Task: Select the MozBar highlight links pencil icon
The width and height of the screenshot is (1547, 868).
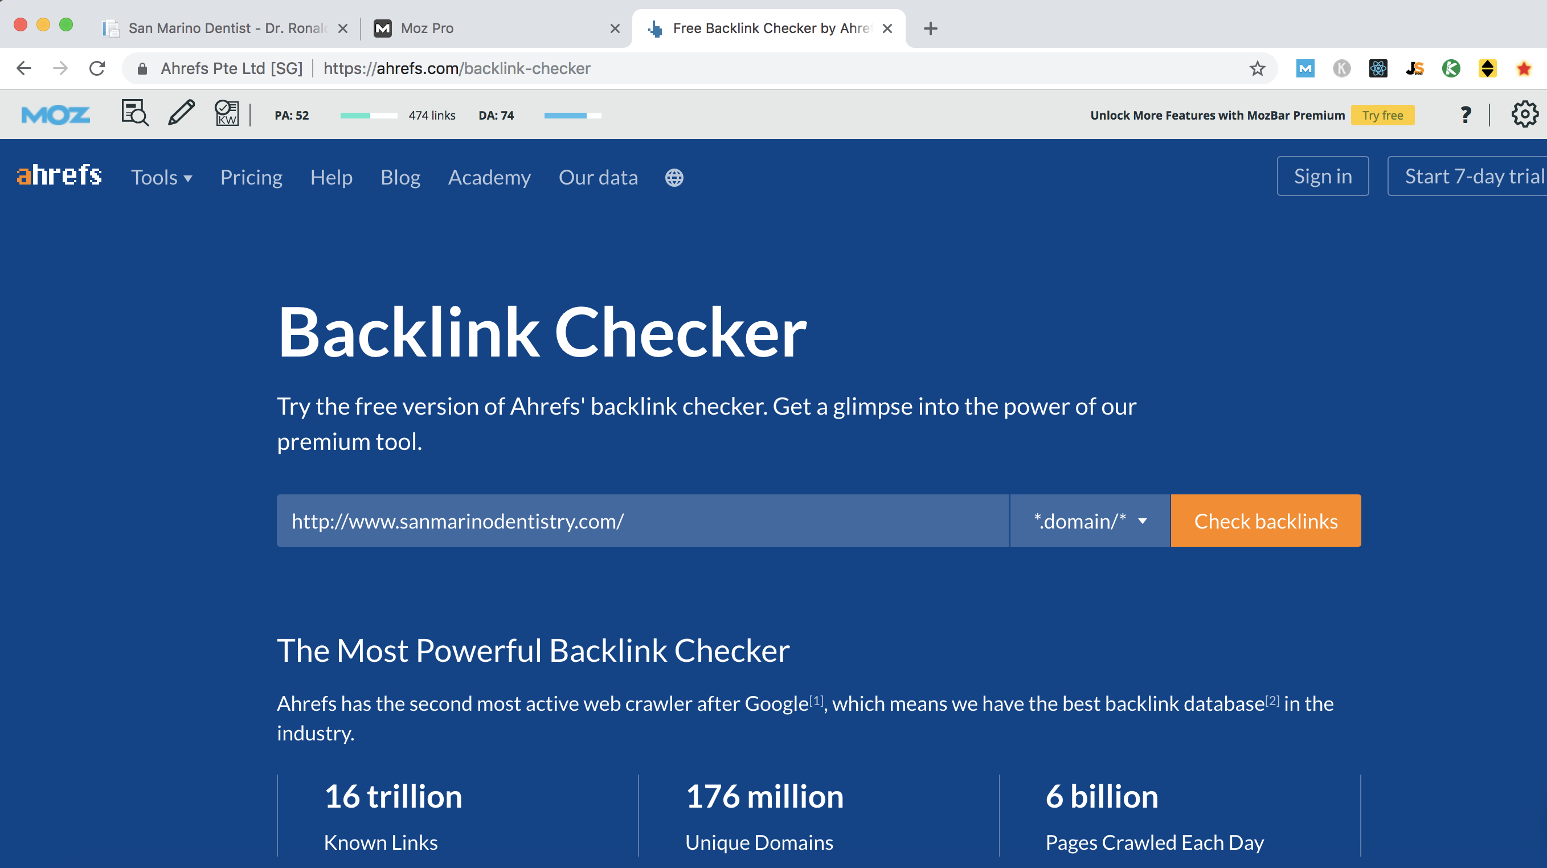Action: tap(181, 113)
